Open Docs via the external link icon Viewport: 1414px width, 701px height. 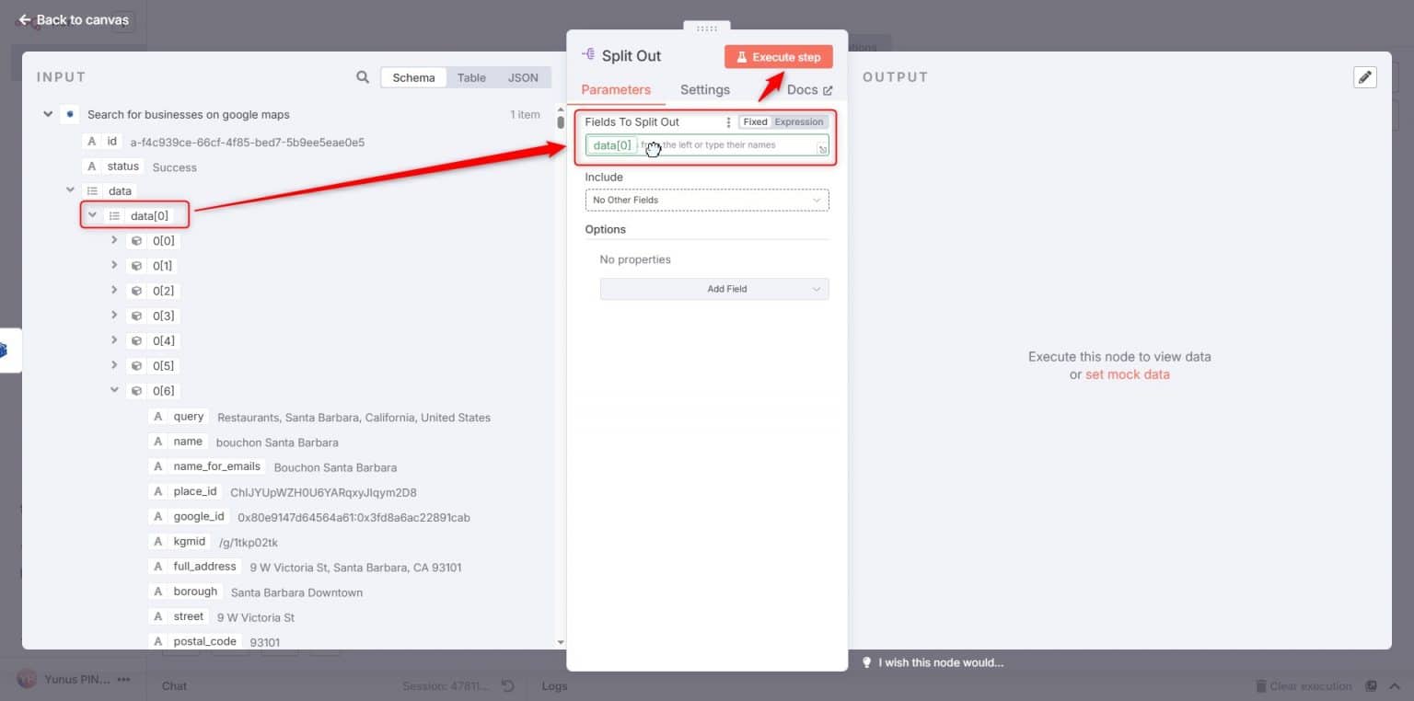point(828,89)
